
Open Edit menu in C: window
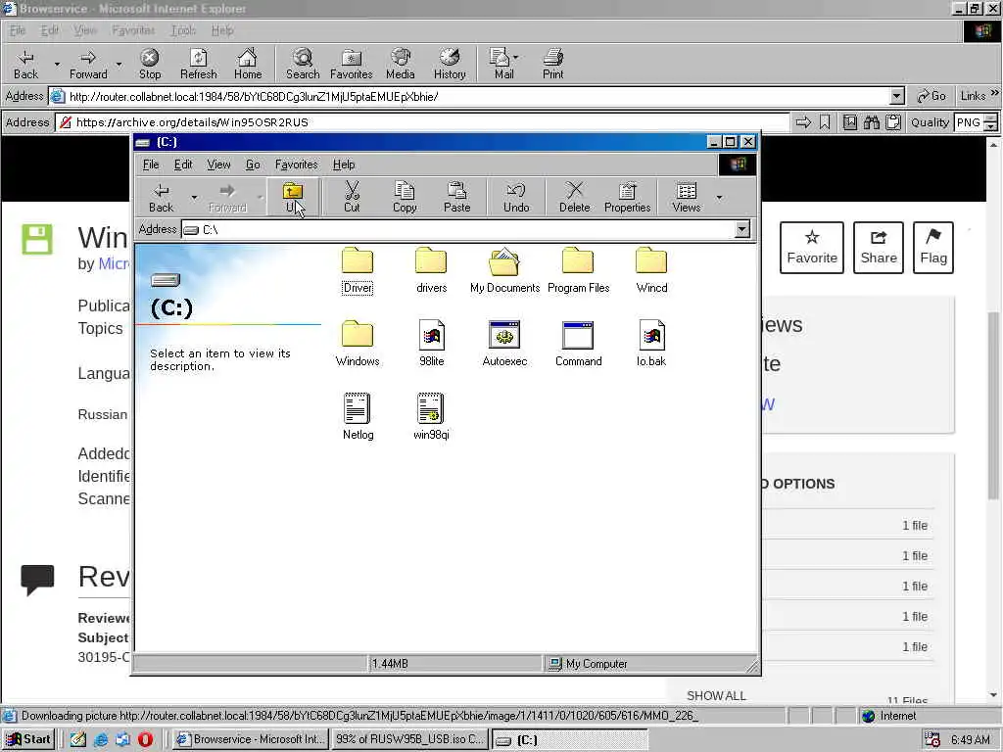click(x=183, y=164)
